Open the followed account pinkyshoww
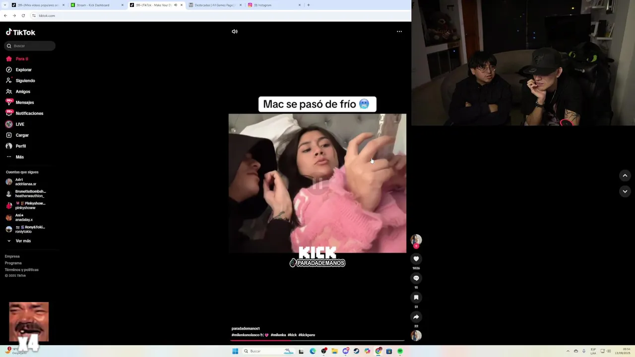The width and height of the screenshot is (635, 357). coord(25,206)
